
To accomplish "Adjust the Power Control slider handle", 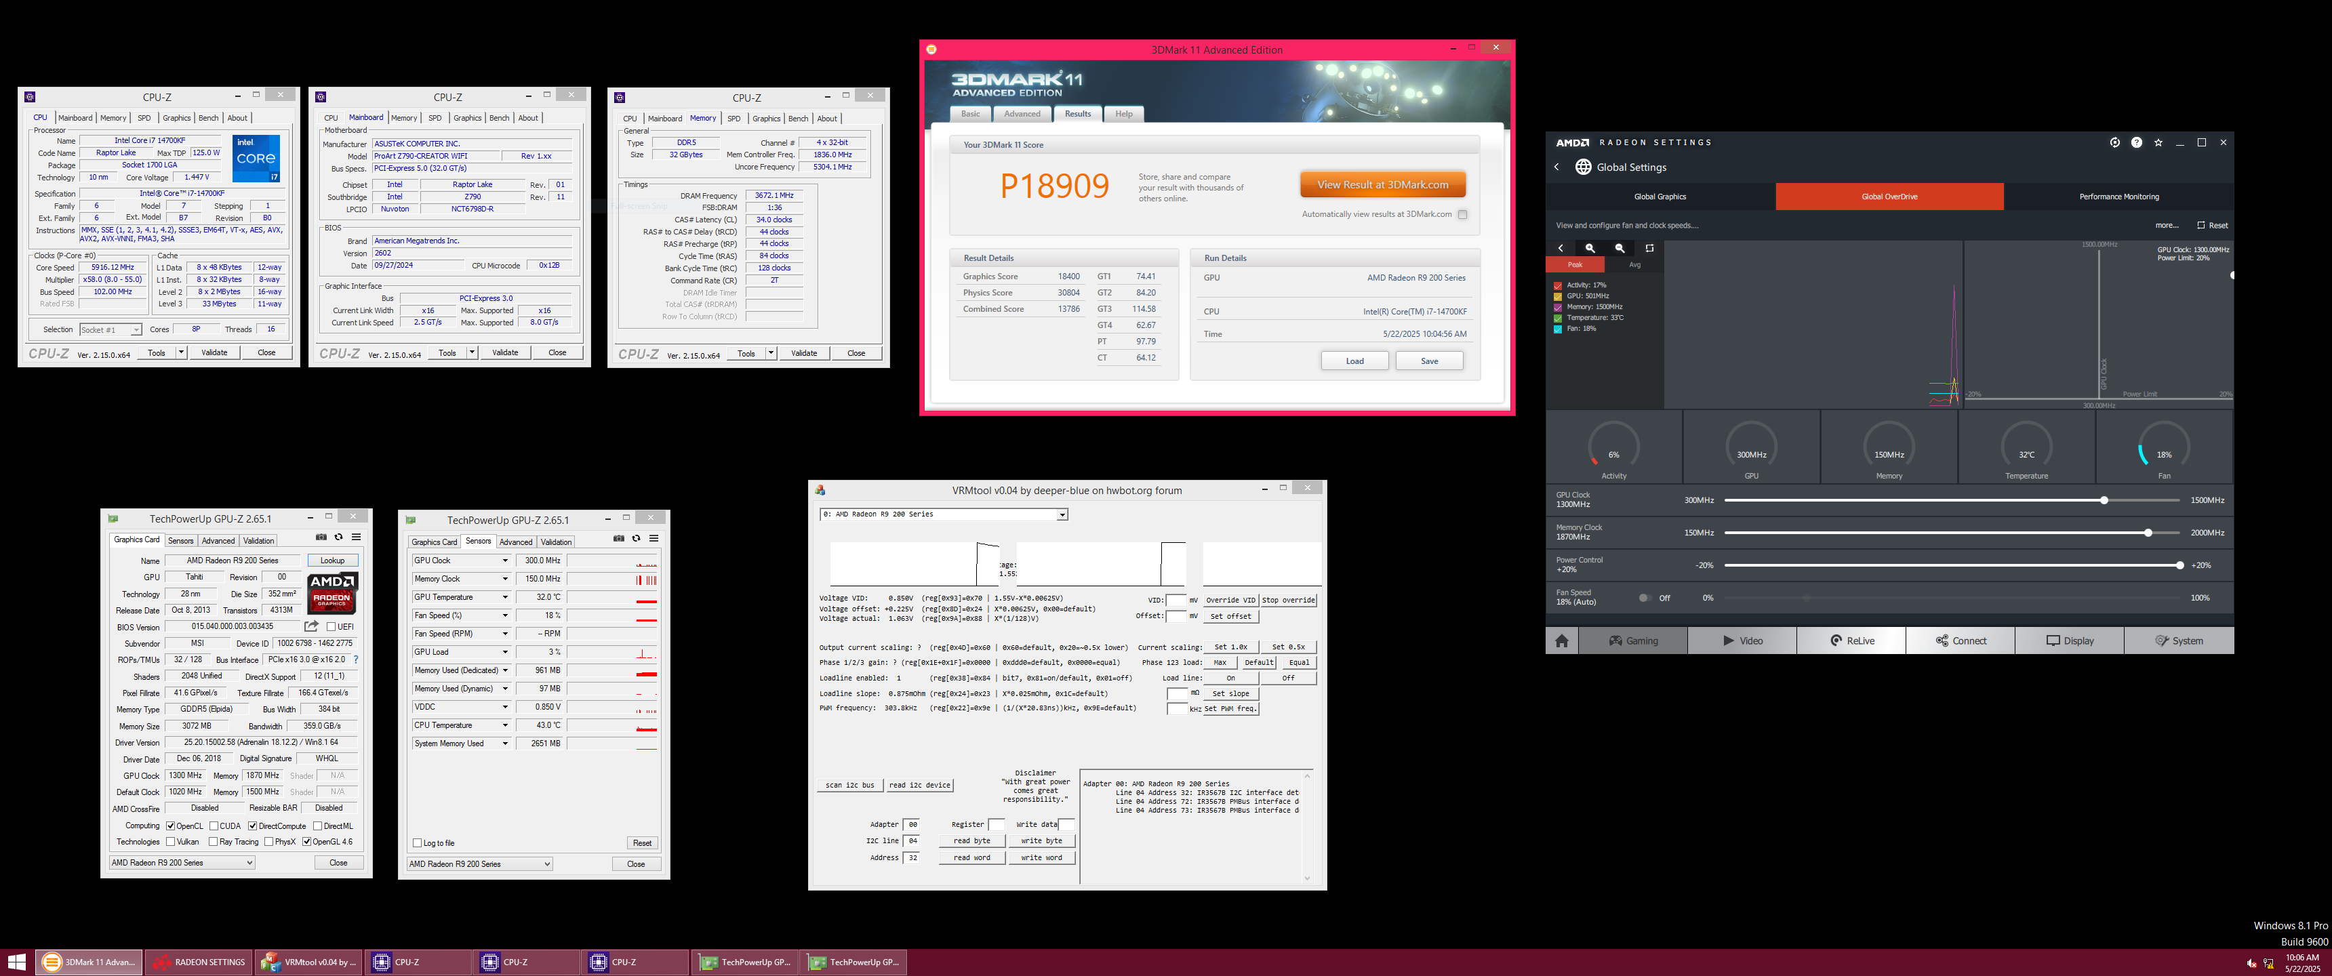I will (2180, 565).
